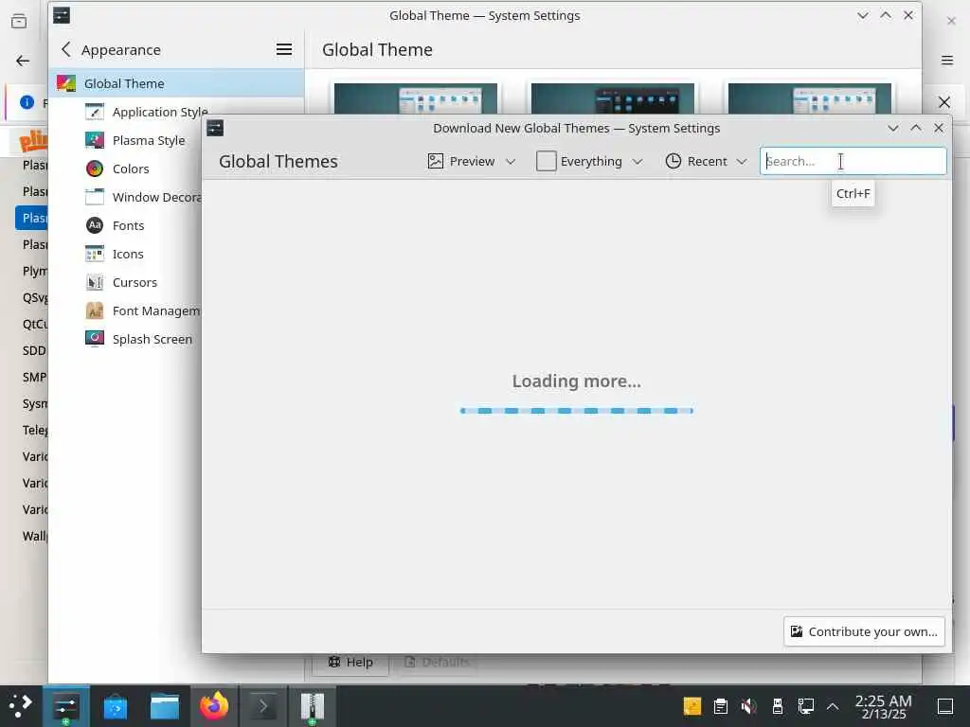Open the Everything filter dropdown

click(589, 161)
